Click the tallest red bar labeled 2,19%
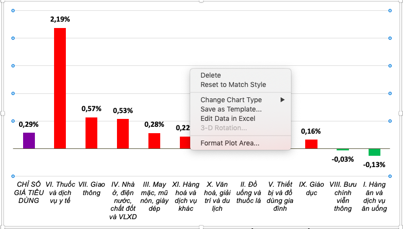This screenshot has height=229, width=403. point(60,87)
